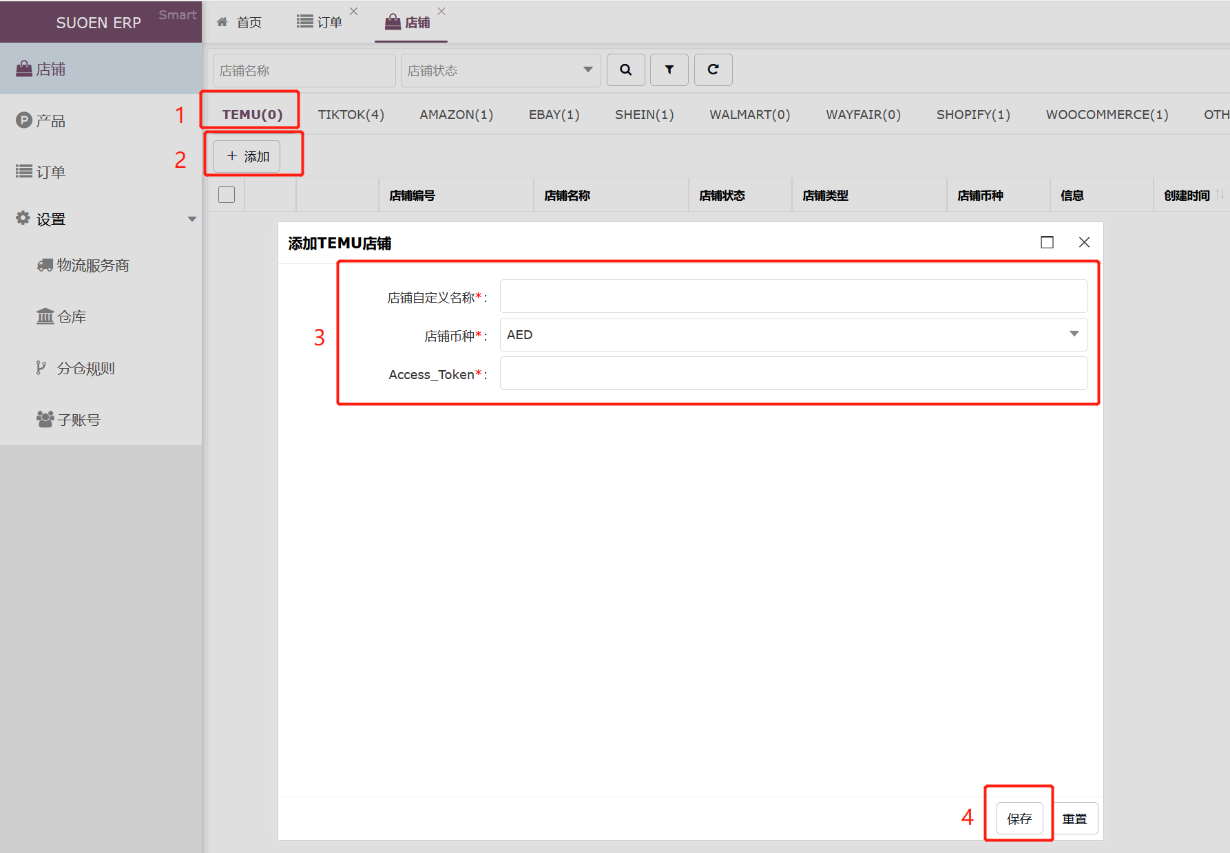Close the 添加TEMU店铺 dialog

[1084, 242]
